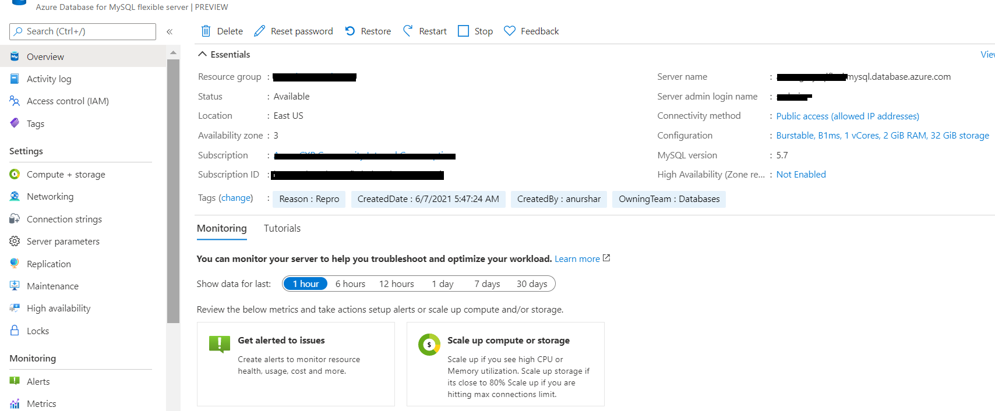Click the sidebar vertical scrollbar thumb

click(x=173, y=191)
